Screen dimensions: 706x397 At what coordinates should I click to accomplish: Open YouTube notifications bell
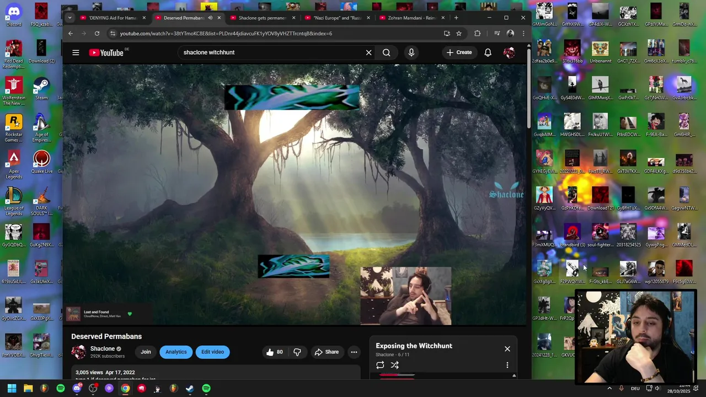tap(488, 52)
